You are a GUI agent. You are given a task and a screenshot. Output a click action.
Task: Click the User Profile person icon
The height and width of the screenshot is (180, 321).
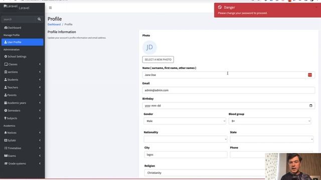6,42
